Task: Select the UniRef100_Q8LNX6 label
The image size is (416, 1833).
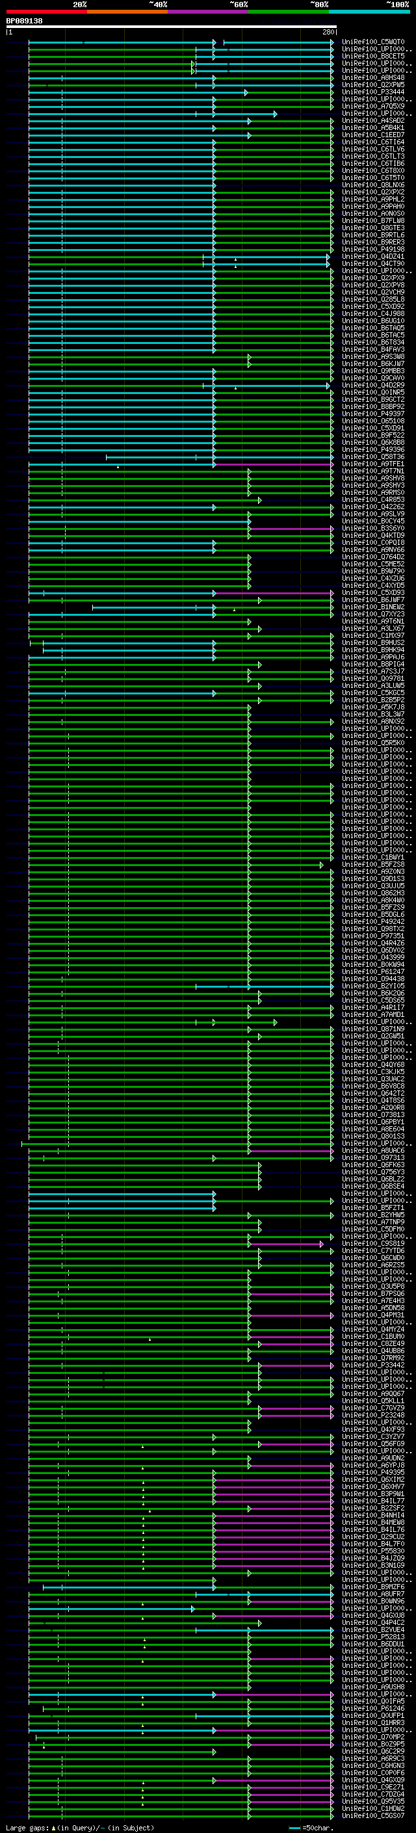Action: pos(372,185)
